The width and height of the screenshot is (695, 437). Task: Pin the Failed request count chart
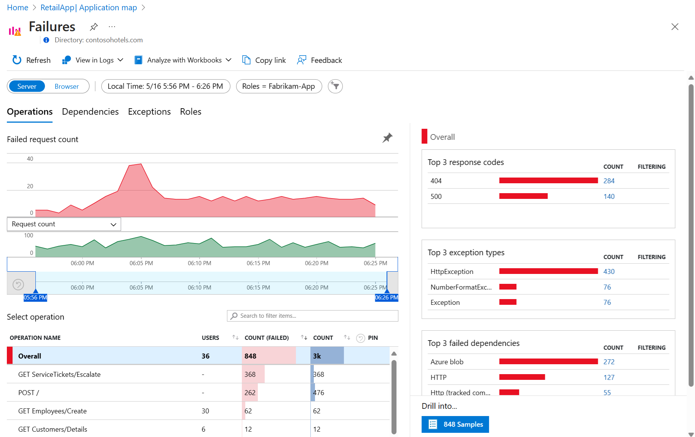(387, 138)
